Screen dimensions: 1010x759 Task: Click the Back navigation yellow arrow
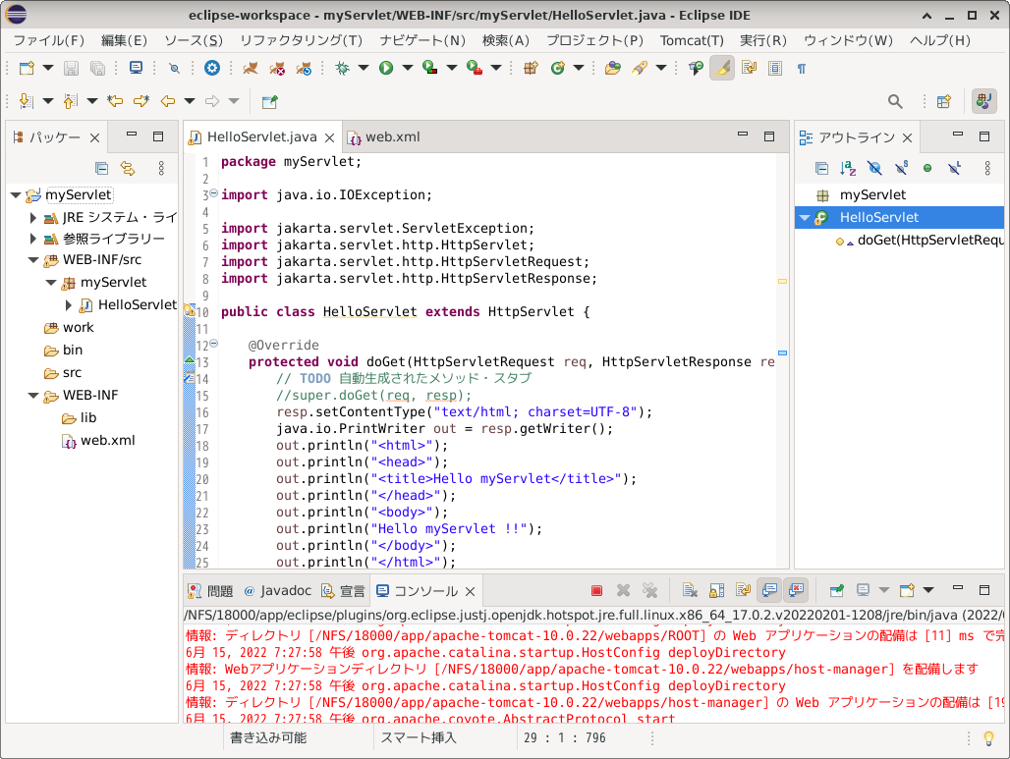pyautogui.click(x=168, y=101)
